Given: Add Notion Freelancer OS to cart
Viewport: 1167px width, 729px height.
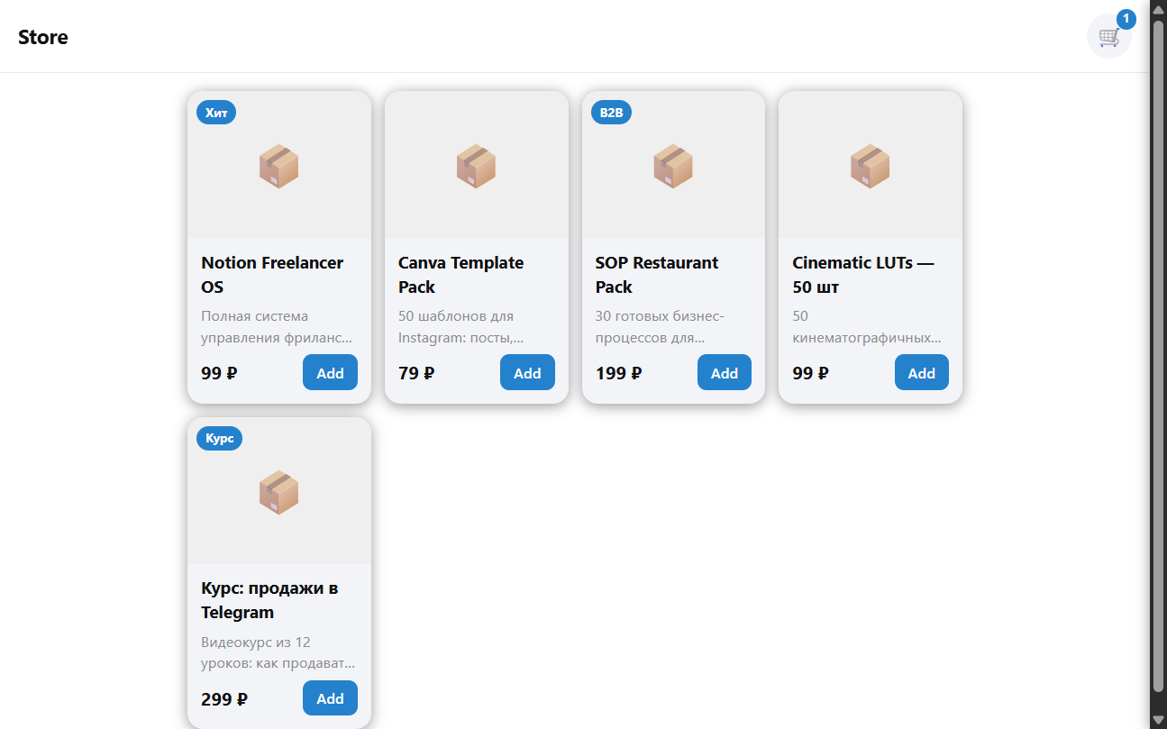Looking at the screenshot, I should coord(330,373).
